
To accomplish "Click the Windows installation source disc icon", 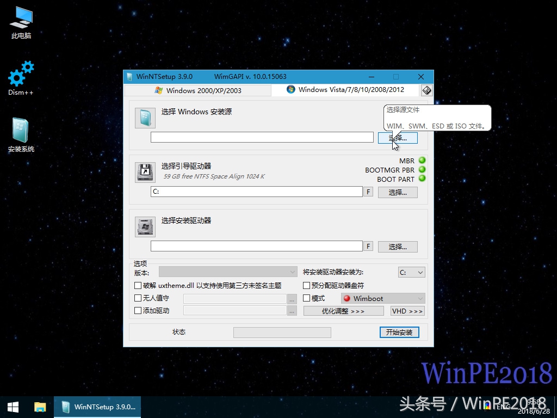I will (145, 118).
